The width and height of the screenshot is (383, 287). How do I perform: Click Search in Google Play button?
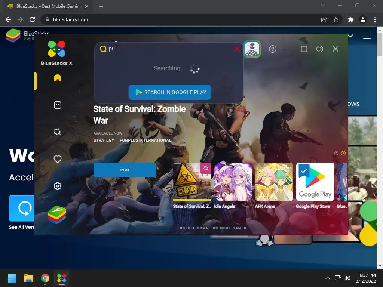[x=170, y=92]
